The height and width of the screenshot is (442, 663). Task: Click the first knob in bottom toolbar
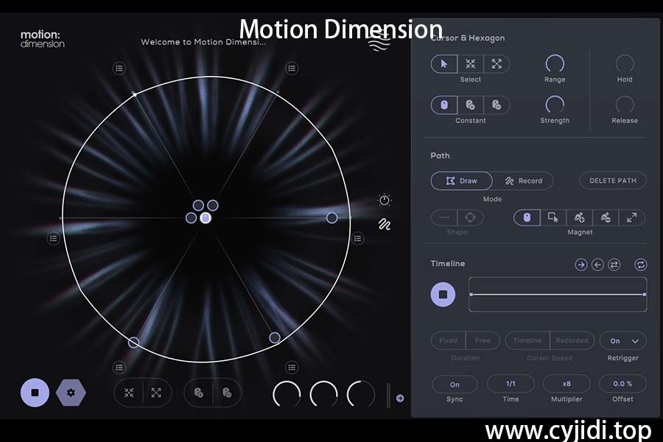[287, 394]
